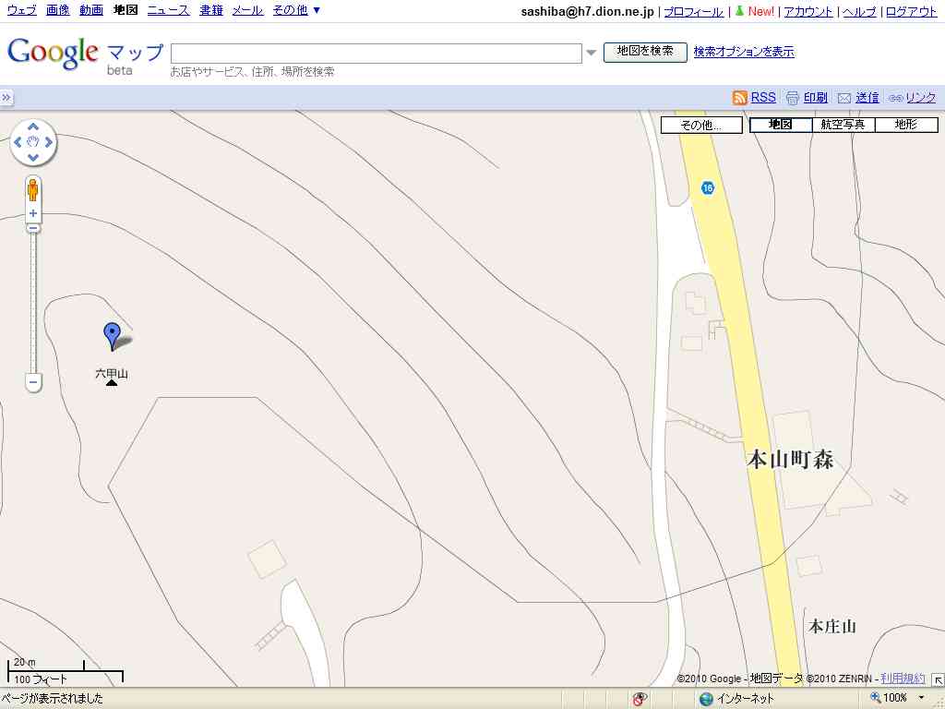Switch to 航空写真 satellite view
The width and height of the screenshot is (945, 709).
coord(843,125)
